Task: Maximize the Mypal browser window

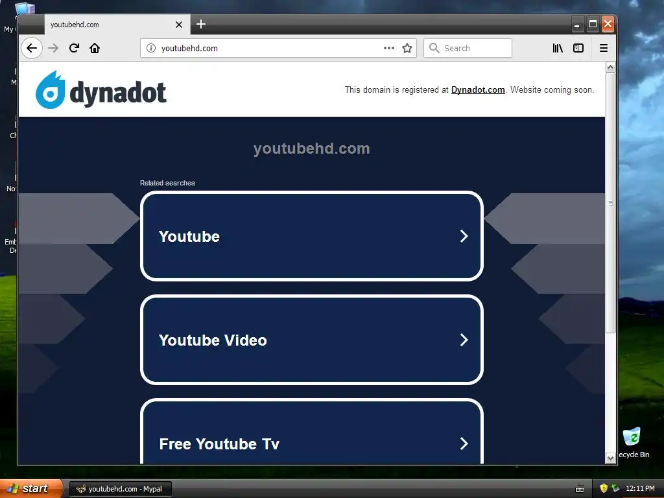Action: [593, 24]
